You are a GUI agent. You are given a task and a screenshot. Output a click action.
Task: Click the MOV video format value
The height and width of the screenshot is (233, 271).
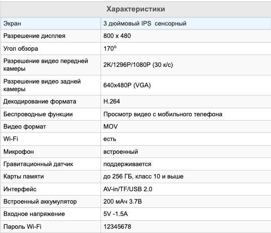coord(111,127)
